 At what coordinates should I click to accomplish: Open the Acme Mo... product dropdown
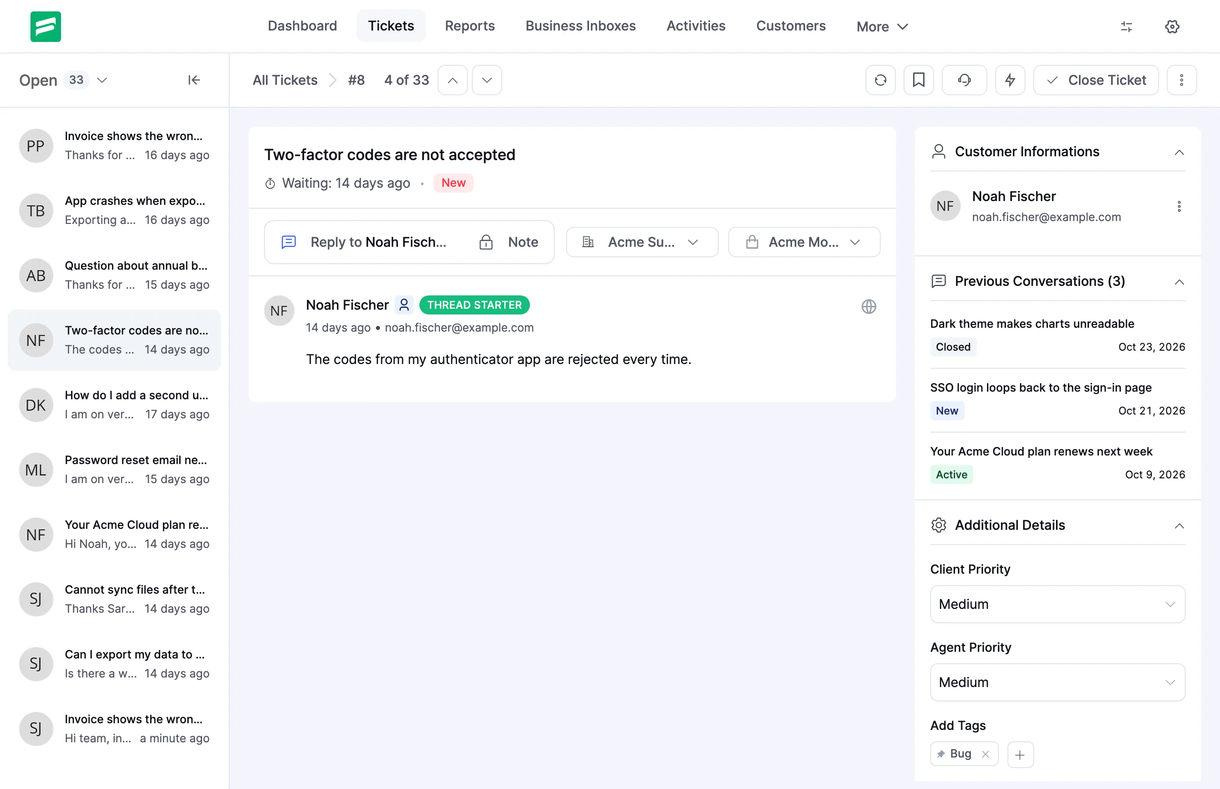coord(803,242)
